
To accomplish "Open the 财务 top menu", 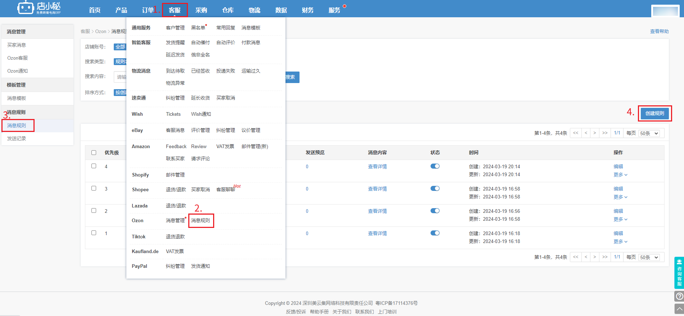I will pos(308,10).
